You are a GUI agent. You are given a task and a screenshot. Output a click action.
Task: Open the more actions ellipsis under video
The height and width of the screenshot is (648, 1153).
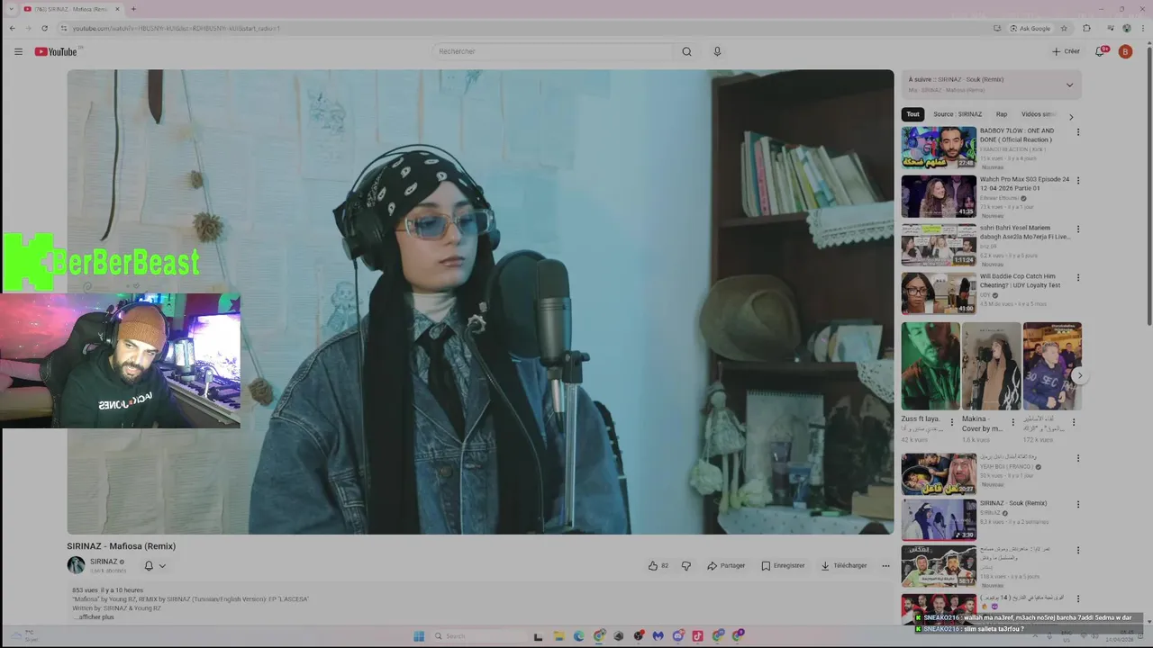pyautogui.click(x=885, y=565)
